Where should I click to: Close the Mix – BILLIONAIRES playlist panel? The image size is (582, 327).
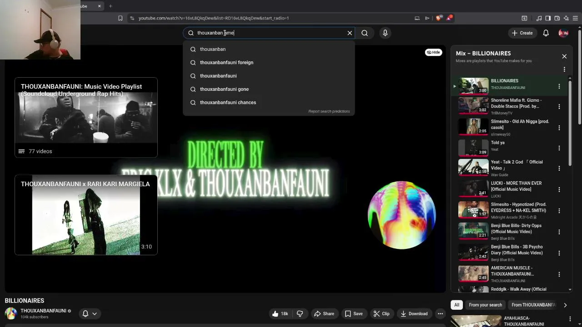(x=564, y=56)
